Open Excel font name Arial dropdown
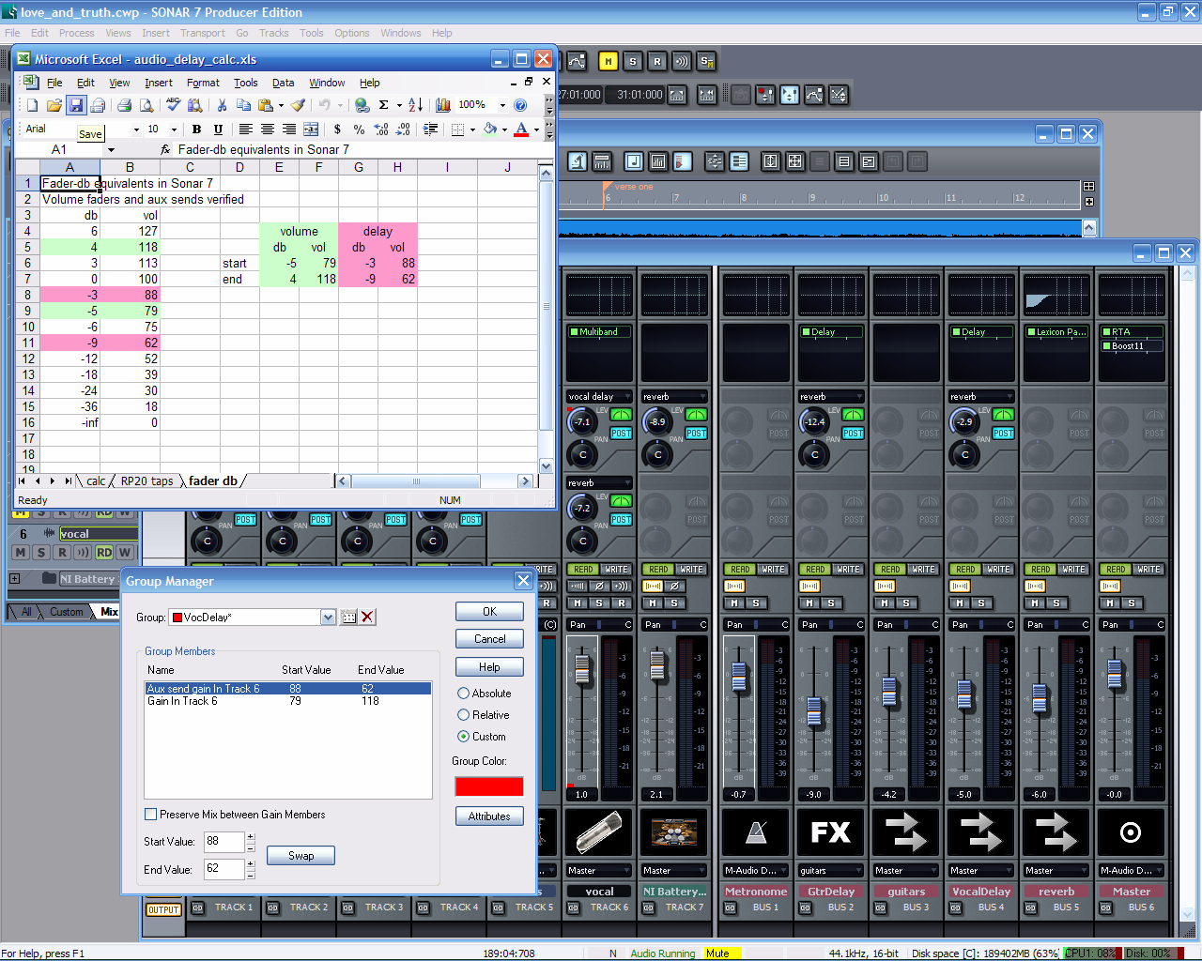Image resolution: width=1202 pixels, height=961 pixels. (136, 130)
